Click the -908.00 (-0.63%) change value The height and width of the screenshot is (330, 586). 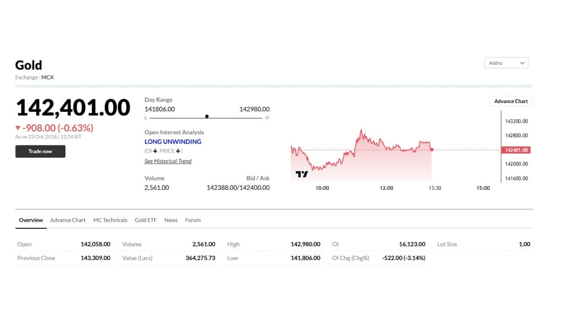coord(58,128)
